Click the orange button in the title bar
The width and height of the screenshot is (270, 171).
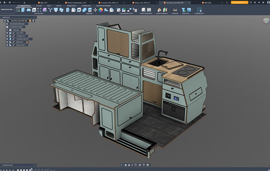point(239,2)
